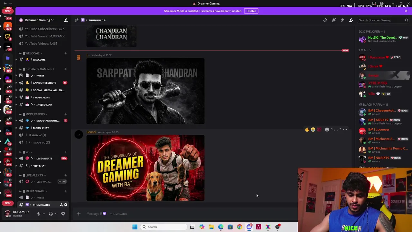412x232 pixels.
Task: Open Dreamer Gaming With Rat thumbnail image
Action: tap(145, 168)
